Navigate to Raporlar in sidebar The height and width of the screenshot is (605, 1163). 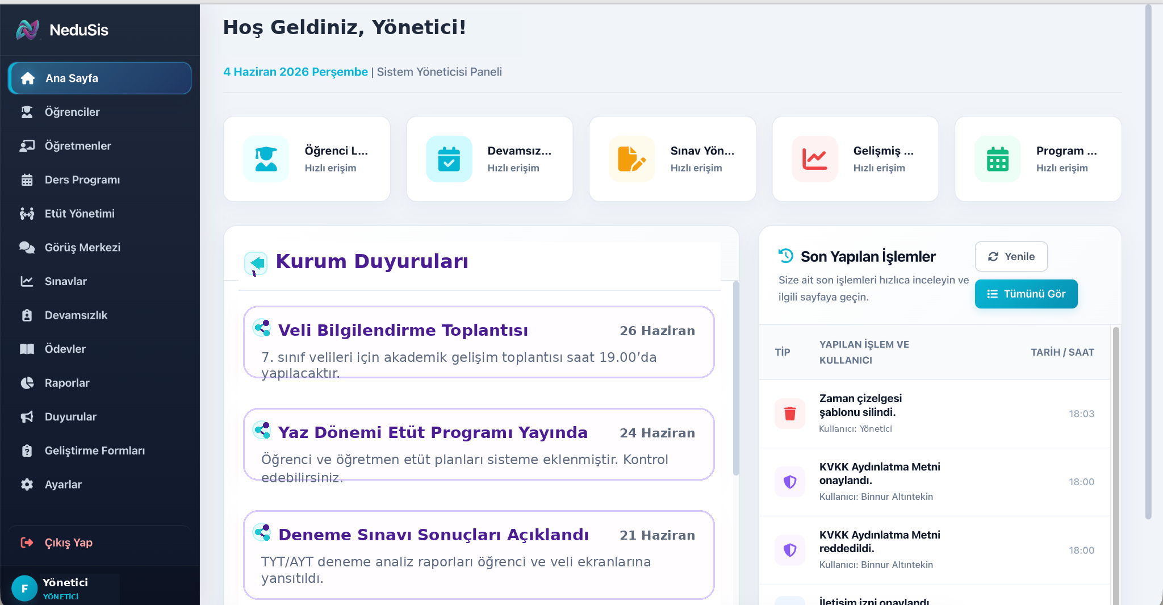point(100,383)
